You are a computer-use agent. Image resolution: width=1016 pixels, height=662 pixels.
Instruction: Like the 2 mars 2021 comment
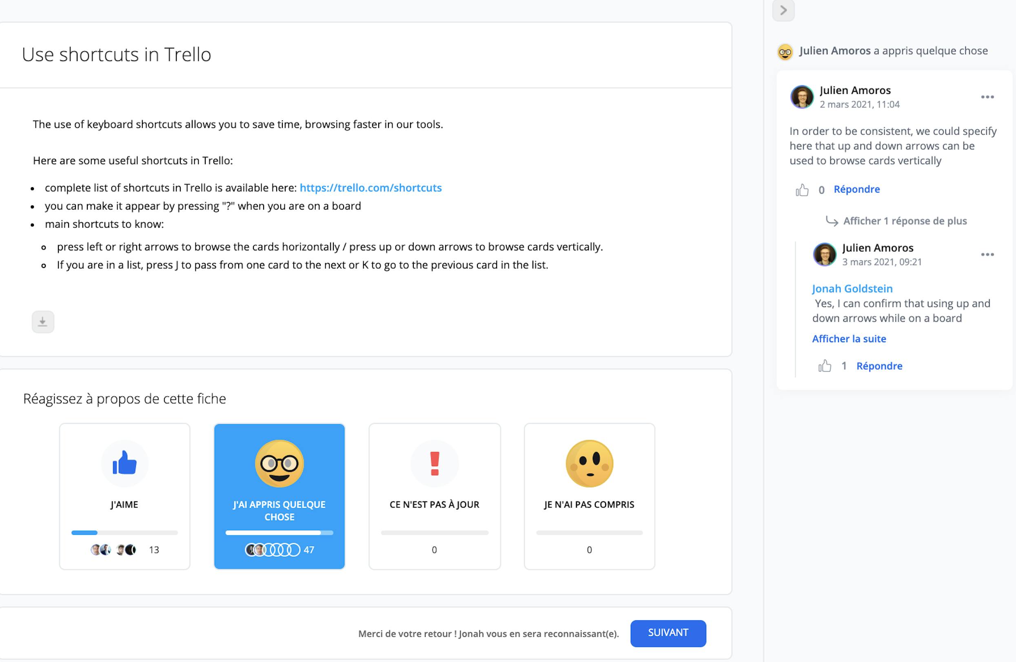point(802,190)
